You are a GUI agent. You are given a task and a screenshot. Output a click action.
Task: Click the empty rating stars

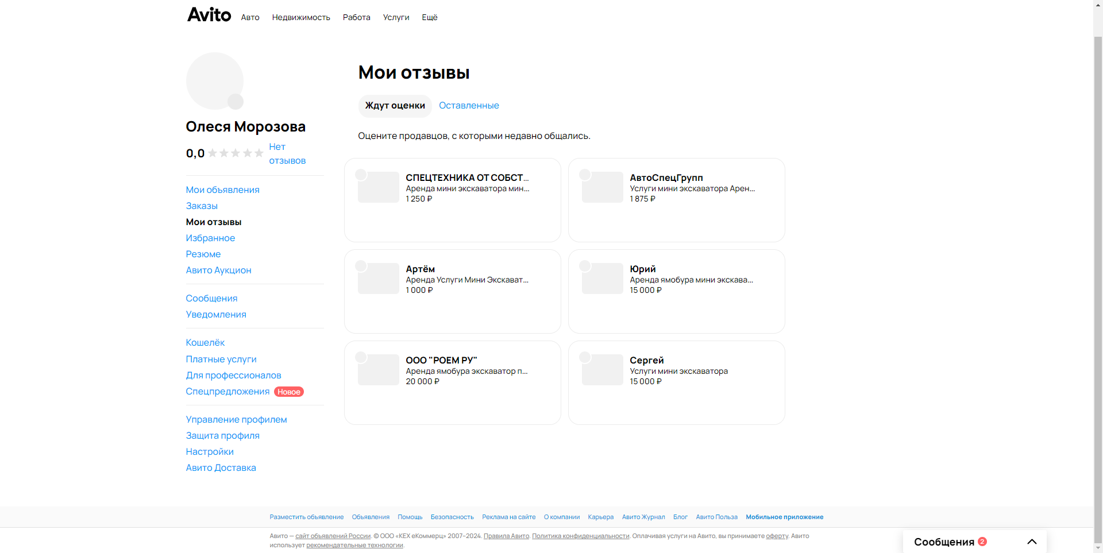pos(236,153)
